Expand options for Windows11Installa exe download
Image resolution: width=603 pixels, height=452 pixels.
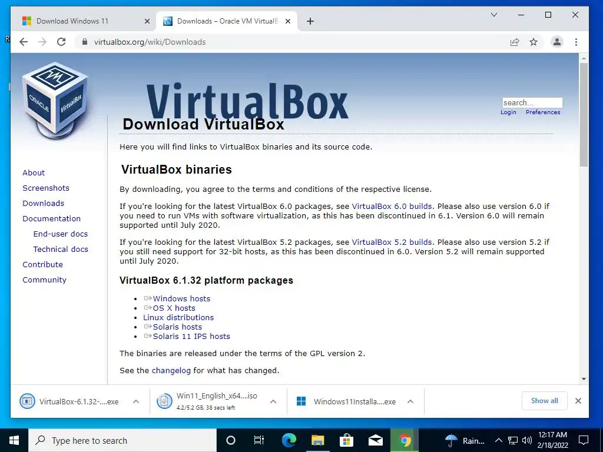pos(410,401)
